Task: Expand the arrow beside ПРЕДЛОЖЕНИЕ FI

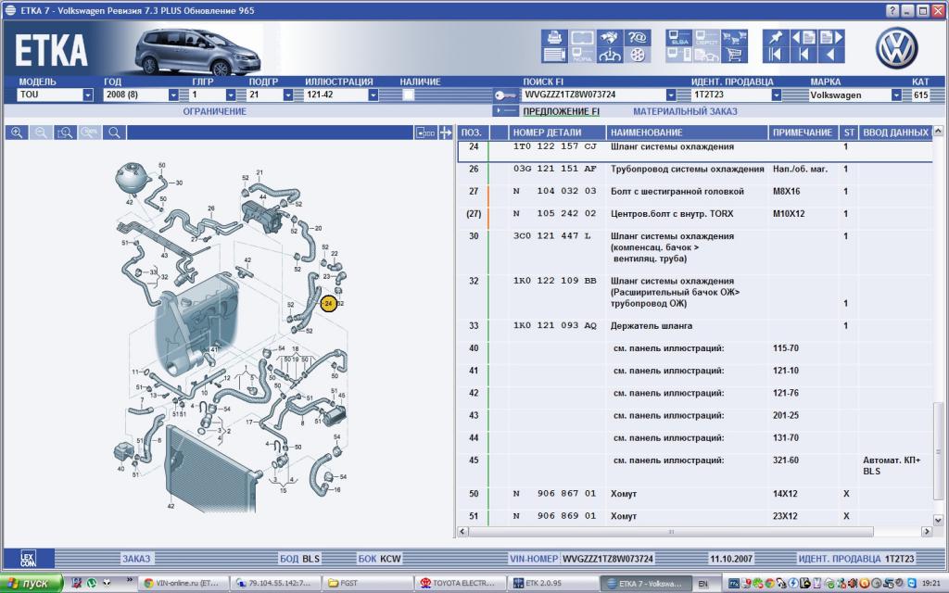Action: point(505,111)
